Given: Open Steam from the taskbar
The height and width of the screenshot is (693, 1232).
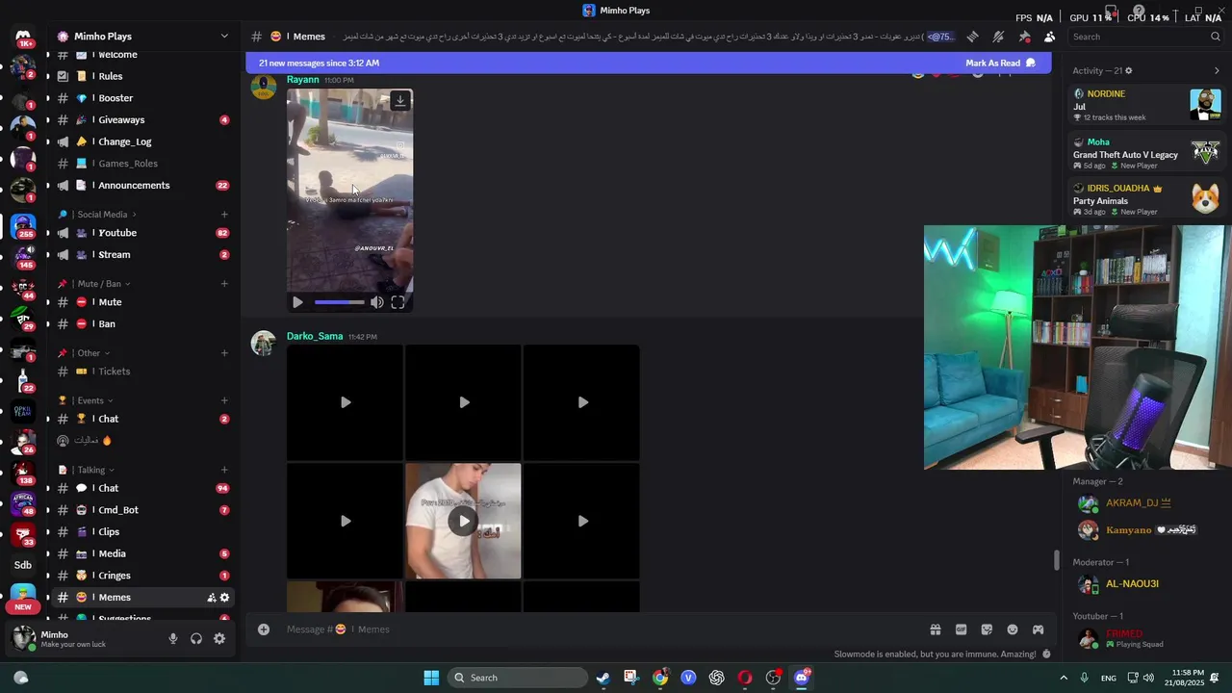Looking at the screenshot, I should tap(603, 678).
